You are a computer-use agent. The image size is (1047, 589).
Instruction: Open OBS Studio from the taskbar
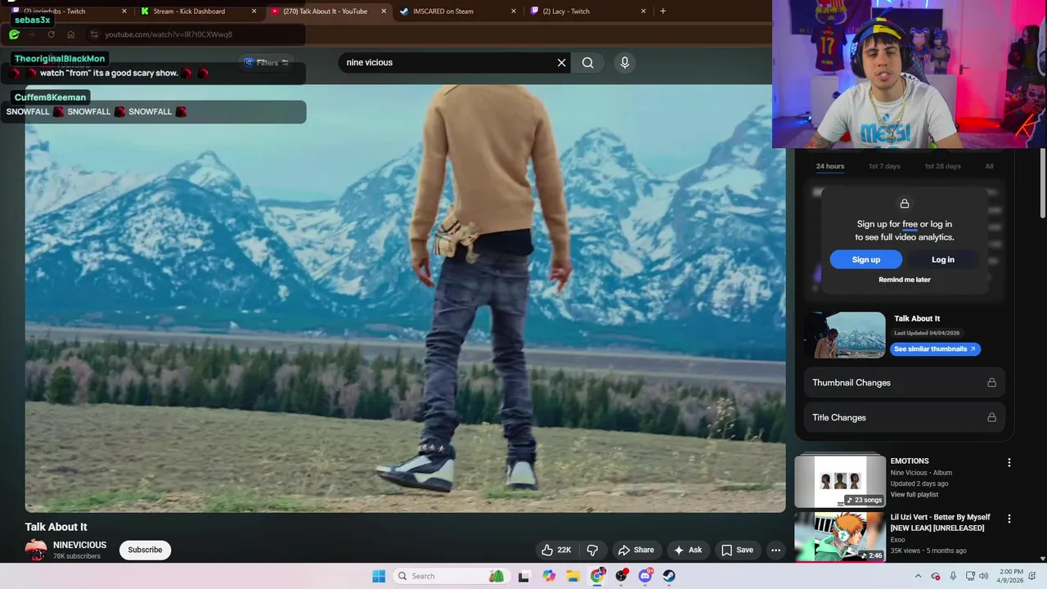click(x=622, y=576)
